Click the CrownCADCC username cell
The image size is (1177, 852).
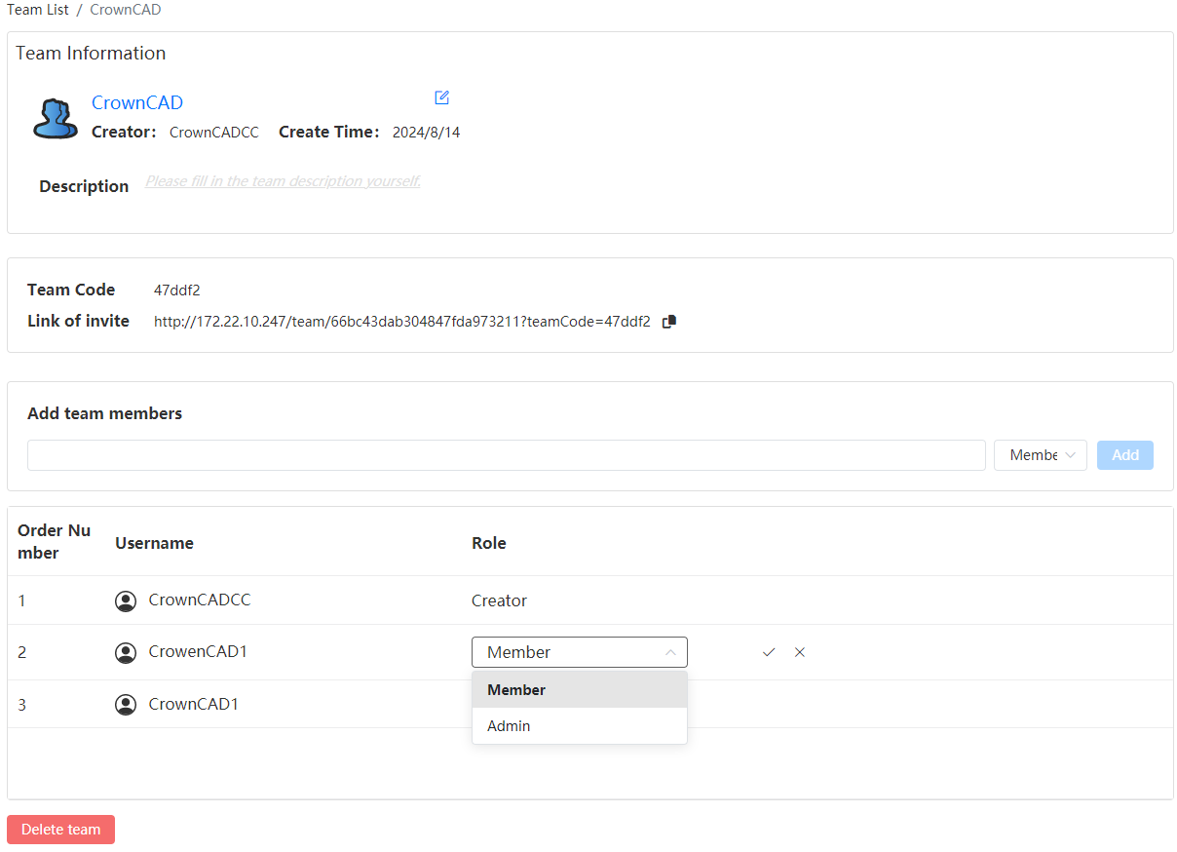coord(200,600)
